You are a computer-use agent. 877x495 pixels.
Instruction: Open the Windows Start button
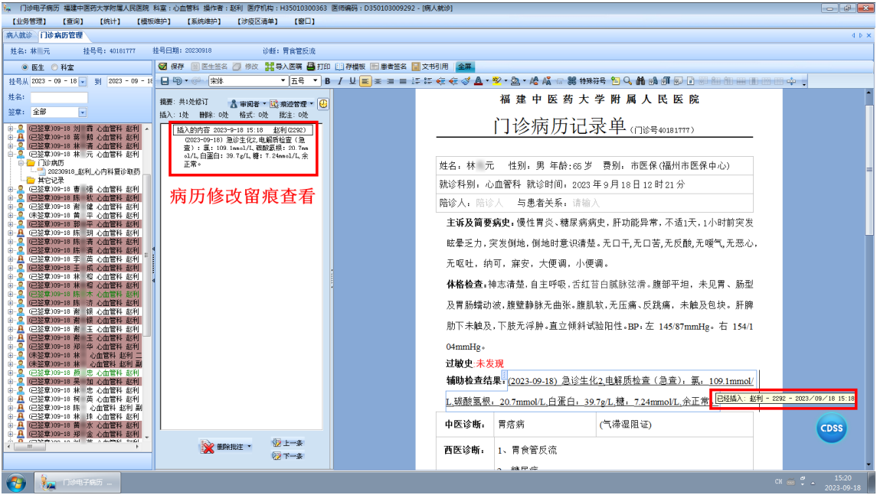tap(16, 482)
